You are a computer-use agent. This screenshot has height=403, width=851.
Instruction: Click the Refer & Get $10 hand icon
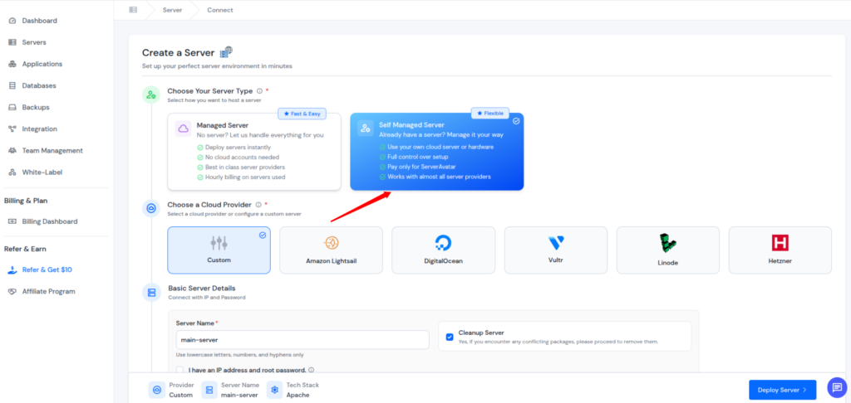12,269
